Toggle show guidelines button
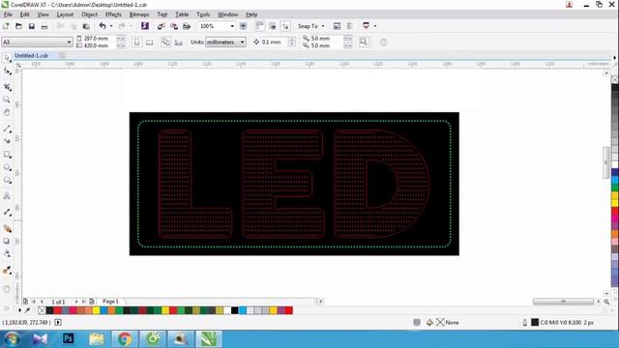 285,26
